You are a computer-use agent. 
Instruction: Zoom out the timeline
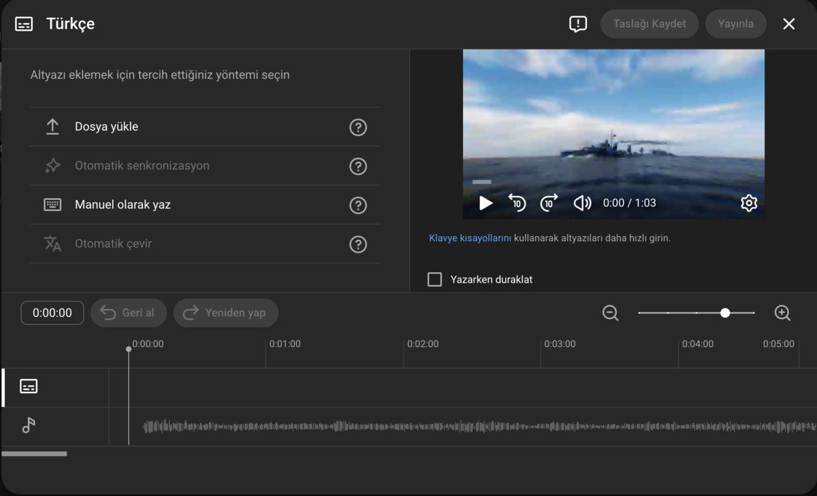[610, 313]
